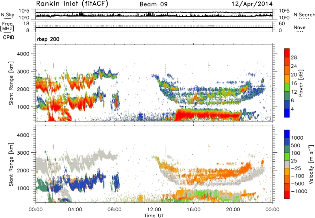Click the "60" Nave axis tick
This screenshot has height=218, width=315.
[x=282, y=24]
